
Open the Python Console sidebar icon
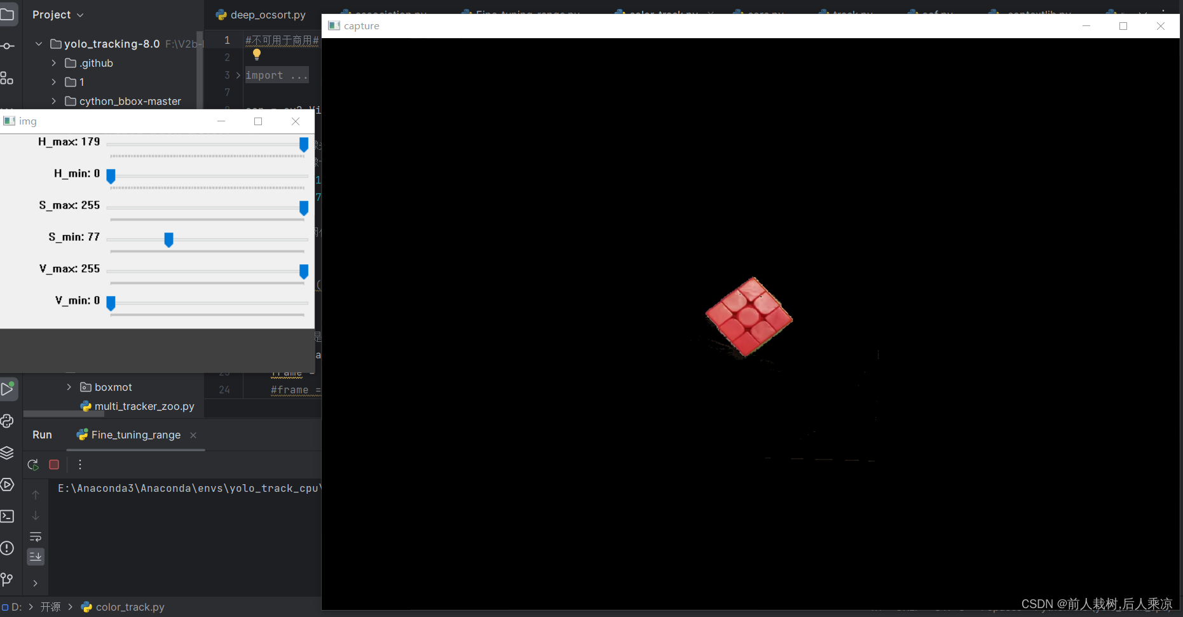point(8,421)
